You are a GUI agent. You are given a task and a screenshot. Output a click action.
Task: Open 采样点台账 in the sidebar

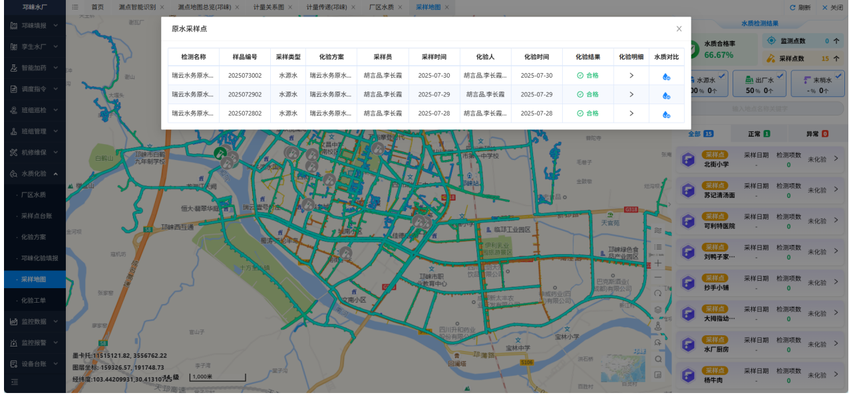[37, 216]
